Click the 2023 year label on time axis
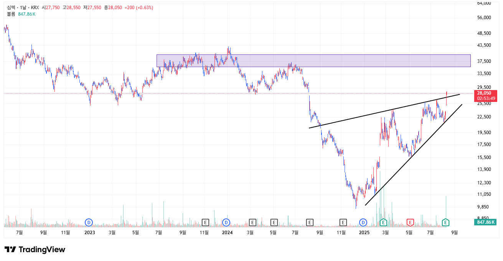Screen dimensions: 503x261 [89, 232]
